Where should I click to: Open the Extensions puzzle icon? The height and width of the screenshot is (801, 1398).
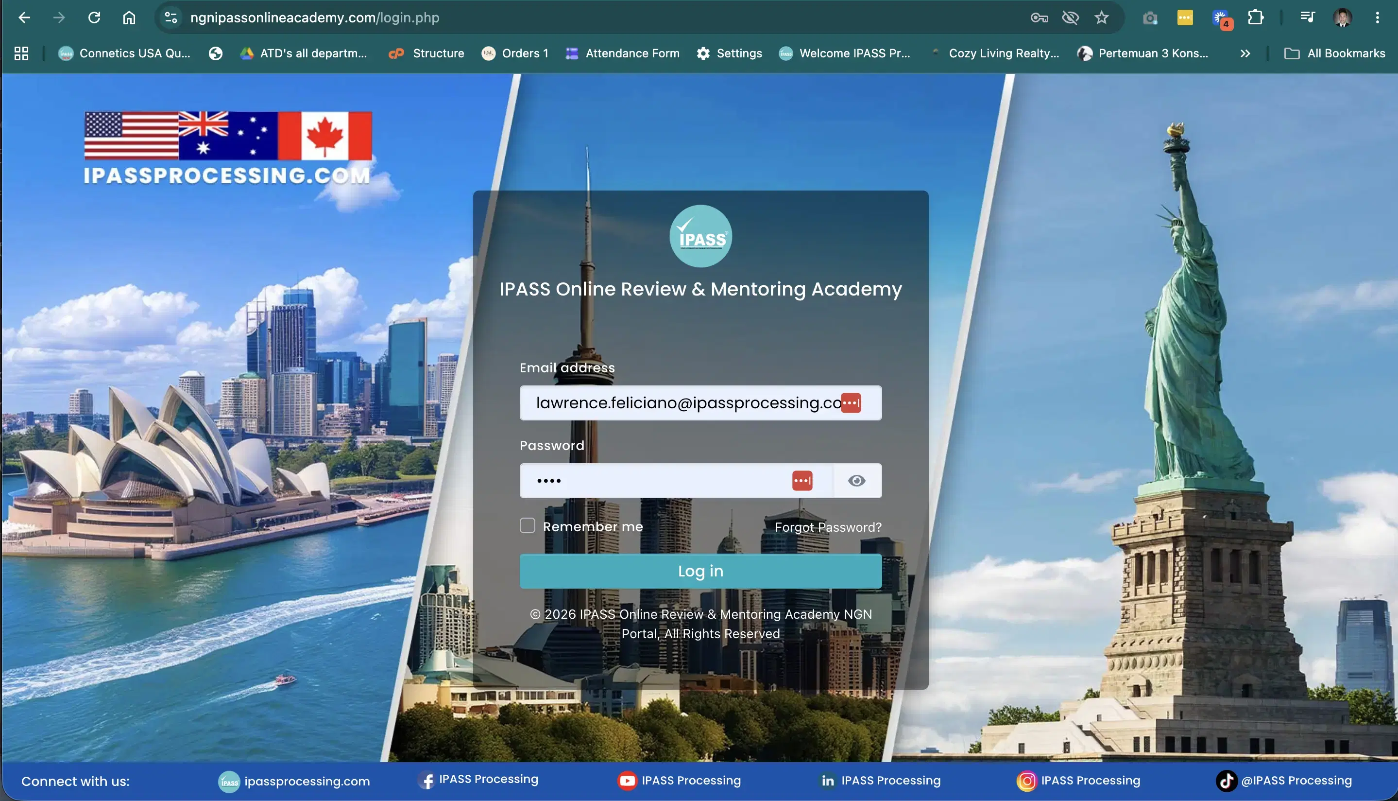(1256, 17)
